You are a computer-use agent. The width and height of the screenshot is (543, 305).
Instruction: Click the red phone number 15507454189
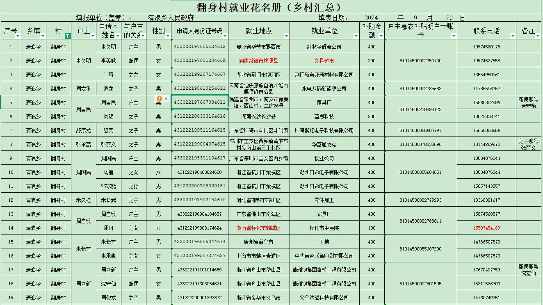click(x=487, y=228)
